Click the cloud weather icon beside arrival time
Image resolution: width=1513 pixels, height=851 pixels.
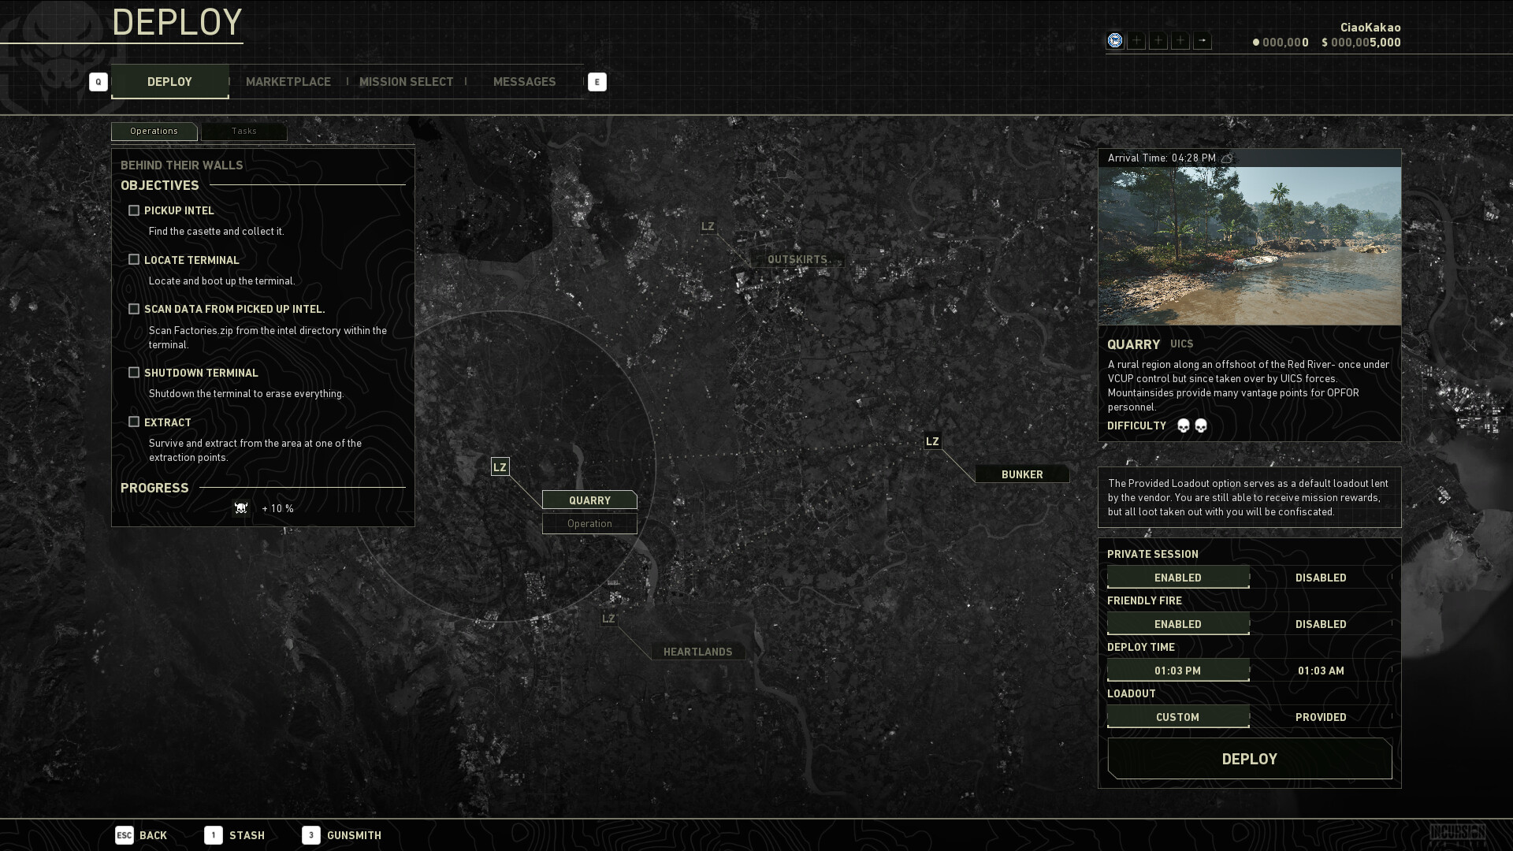coord(1227,158)
